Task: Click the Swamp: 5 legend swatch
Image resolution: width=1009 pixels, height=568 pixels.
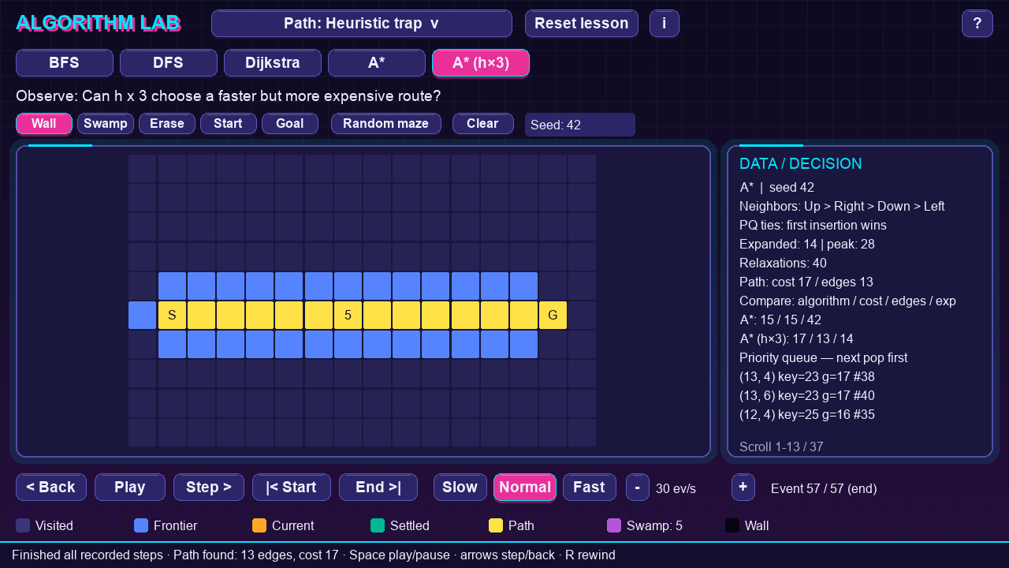Action: (x=614, y=525)
